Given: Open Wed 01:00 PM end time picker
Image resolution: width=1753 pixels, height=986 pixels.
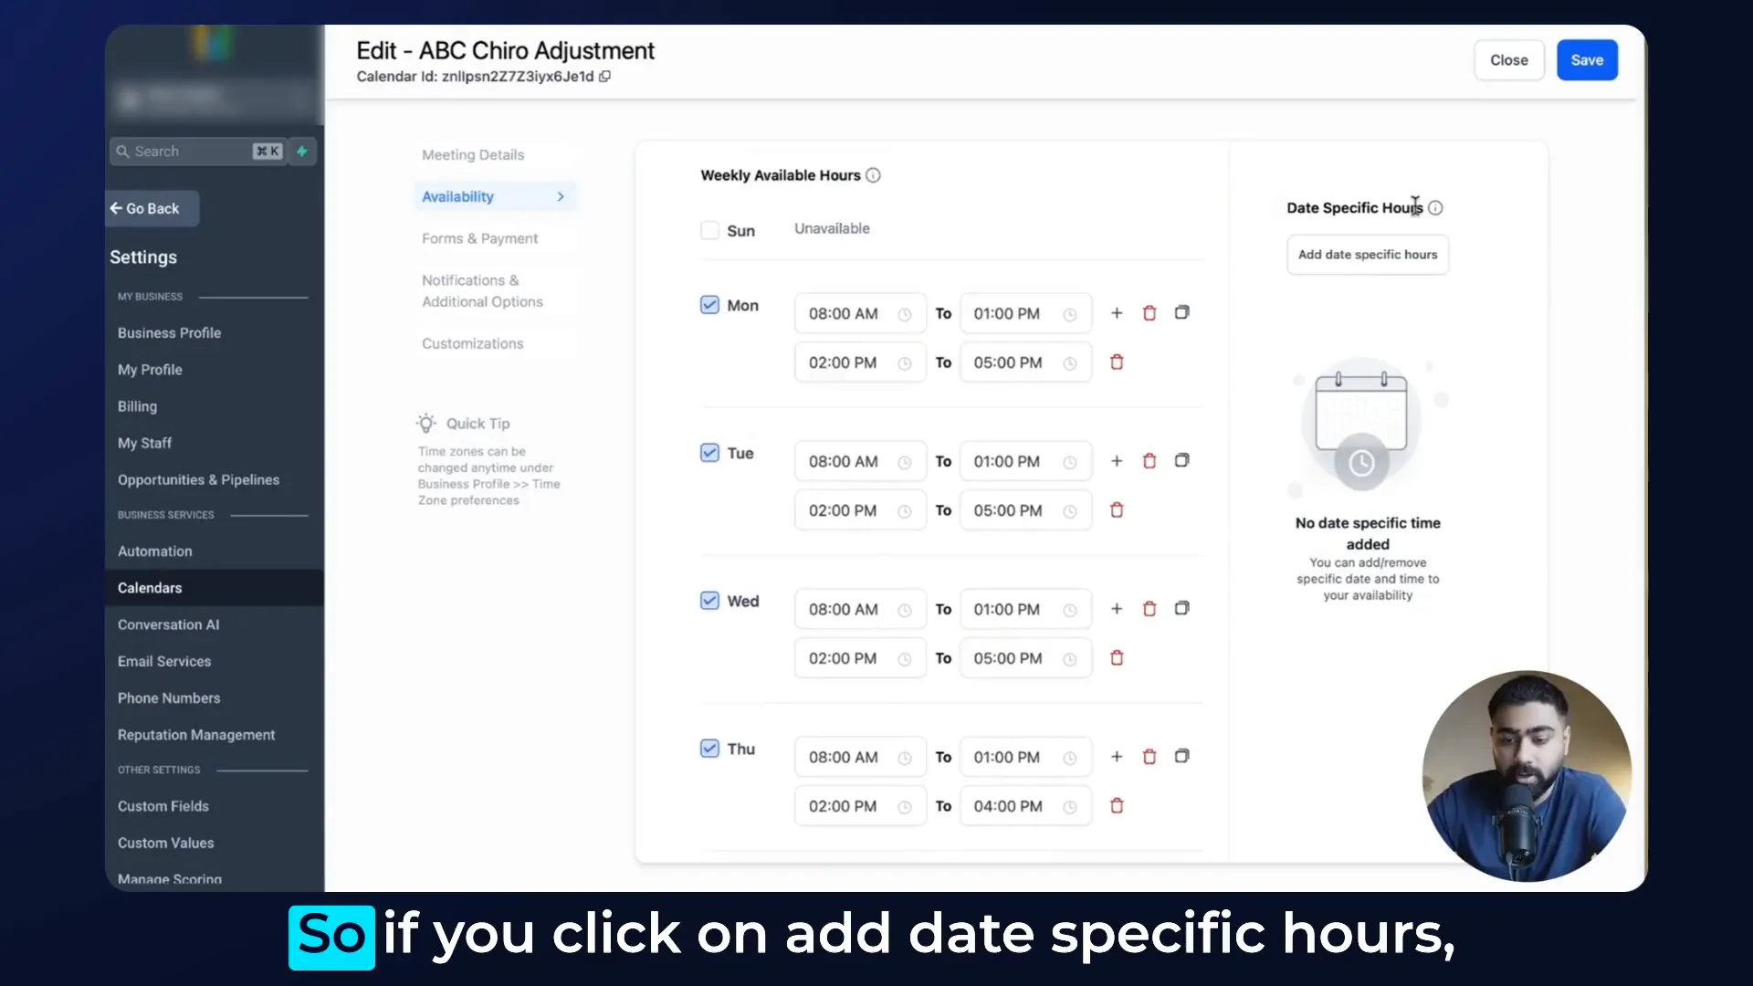Looking at the screenshot, I should [1025, 610].
